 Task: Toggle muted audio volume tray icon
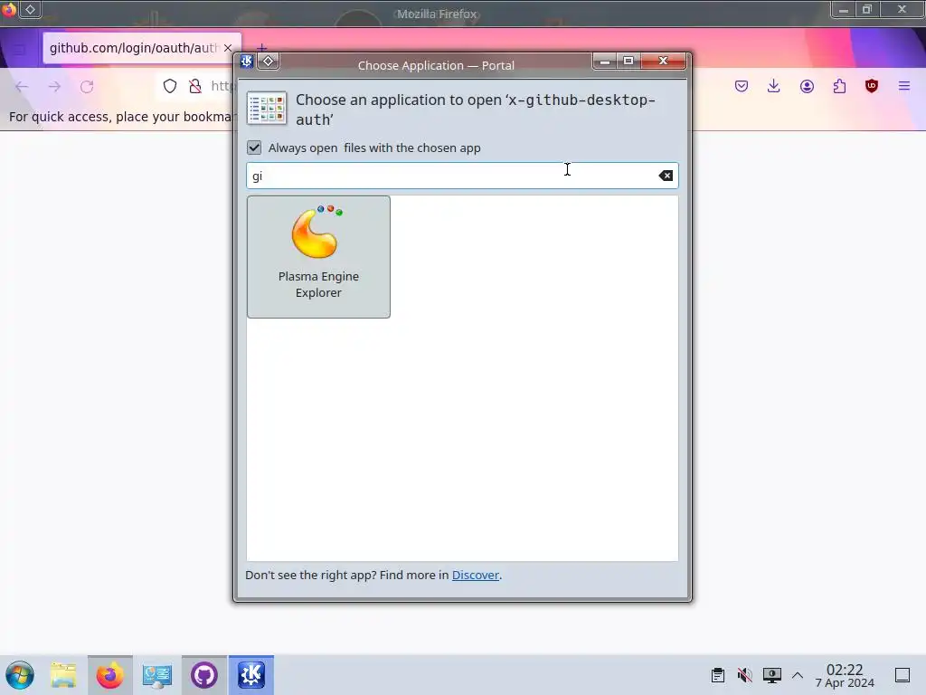click(745, 675)
